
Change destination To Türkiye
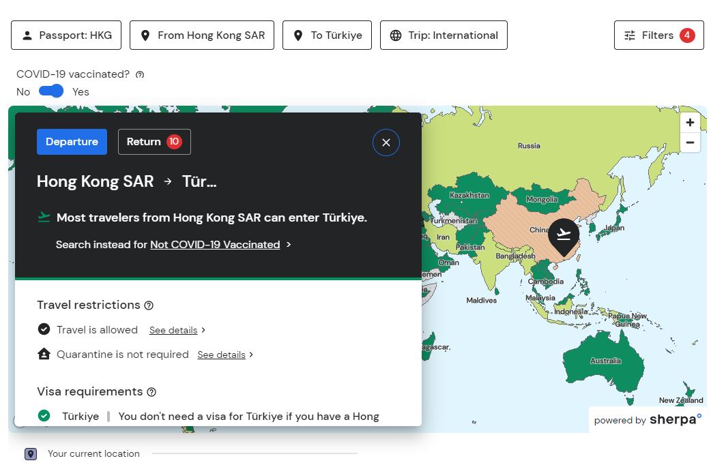pos(327,35)
